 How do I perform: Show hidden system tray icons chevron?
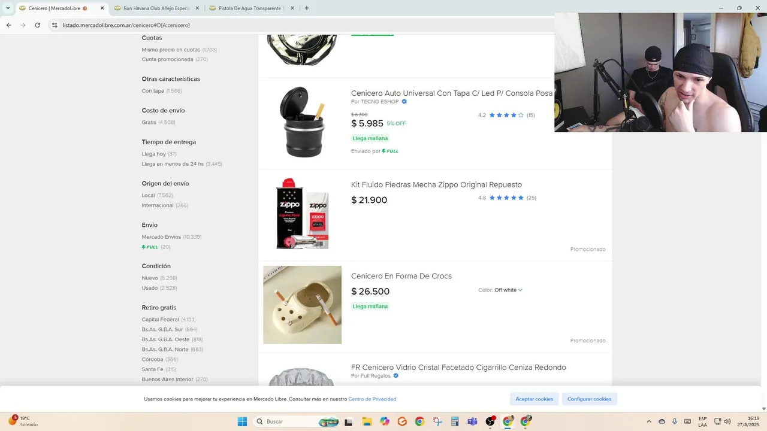click(649, 421)
